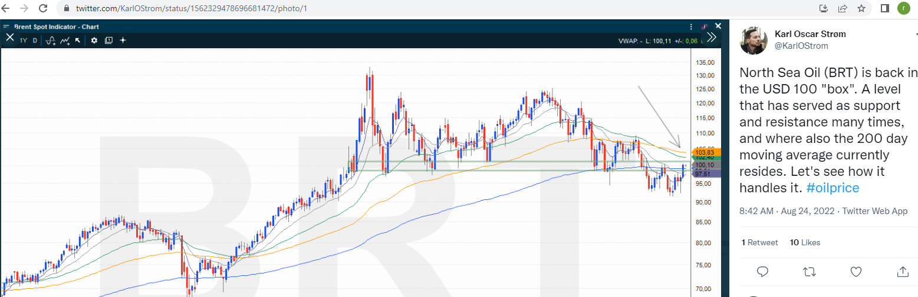Open the browser side panel
This screenshot has width=918, height=297.
(x=885, y=8)
